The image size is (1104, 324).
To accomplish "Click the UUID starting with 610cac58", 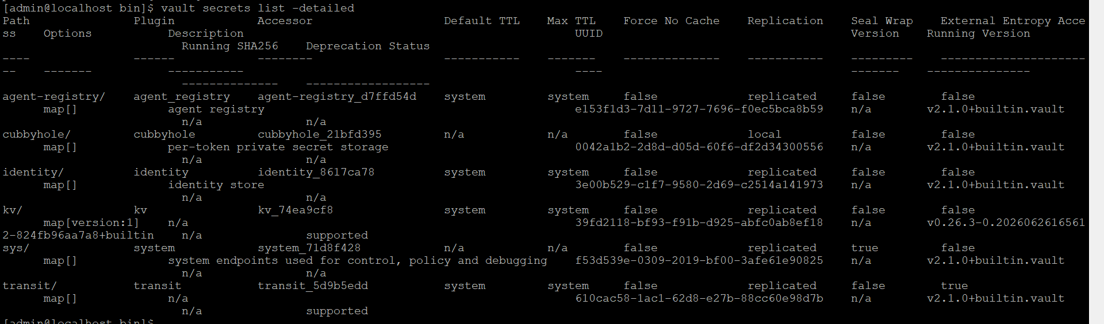I will [x=699, y=298].
